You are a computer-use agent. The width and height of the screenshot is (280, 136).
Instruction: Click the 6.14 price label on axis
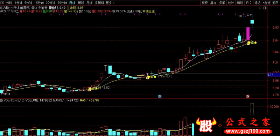[271, 75]
